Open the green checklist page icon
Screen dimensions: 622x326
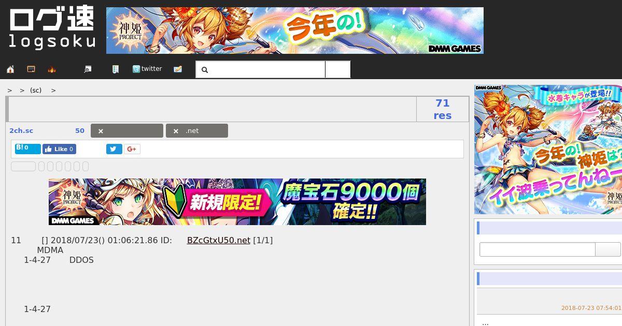pos(116,69)
